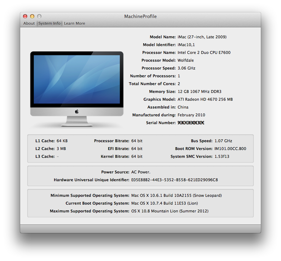Click the MachineProfile window title
Screen dimensions: 281x261
coord(140,16)
